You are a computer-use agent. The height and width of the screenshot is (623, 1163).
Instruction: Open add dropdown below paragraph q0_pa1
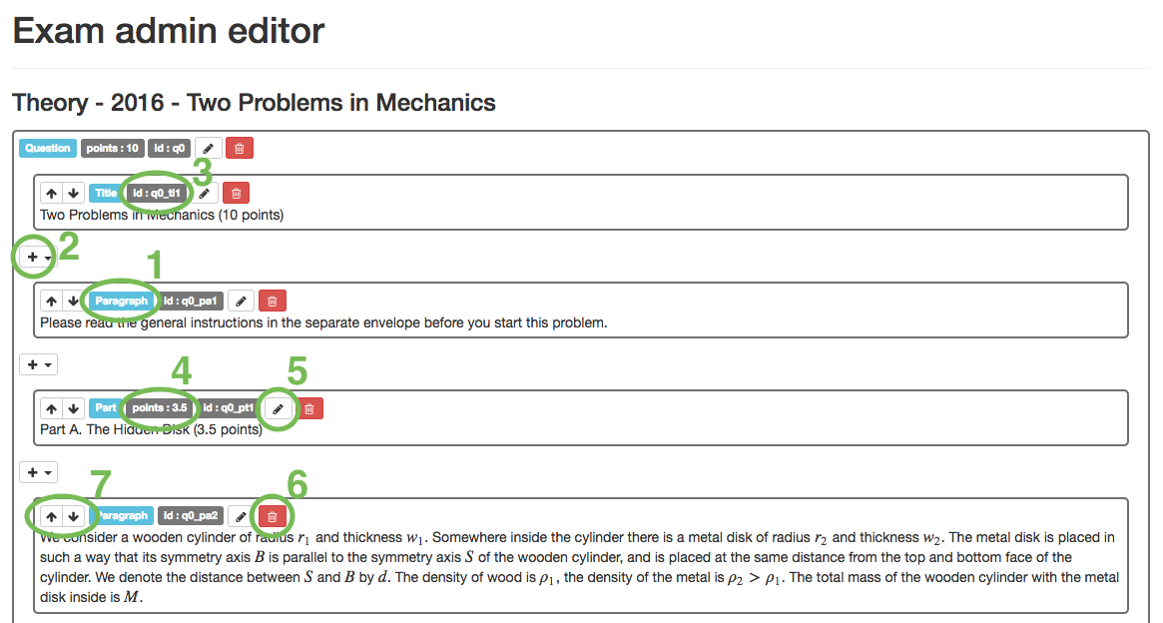[38, 364]
